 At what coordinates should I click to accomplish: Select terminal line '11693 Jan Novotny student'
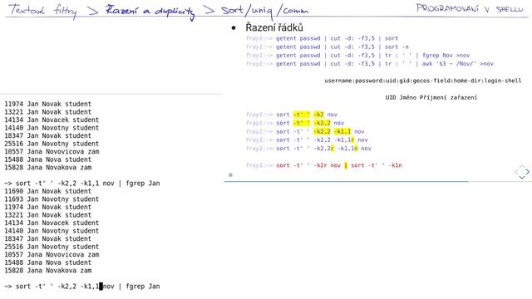(52, 199)
